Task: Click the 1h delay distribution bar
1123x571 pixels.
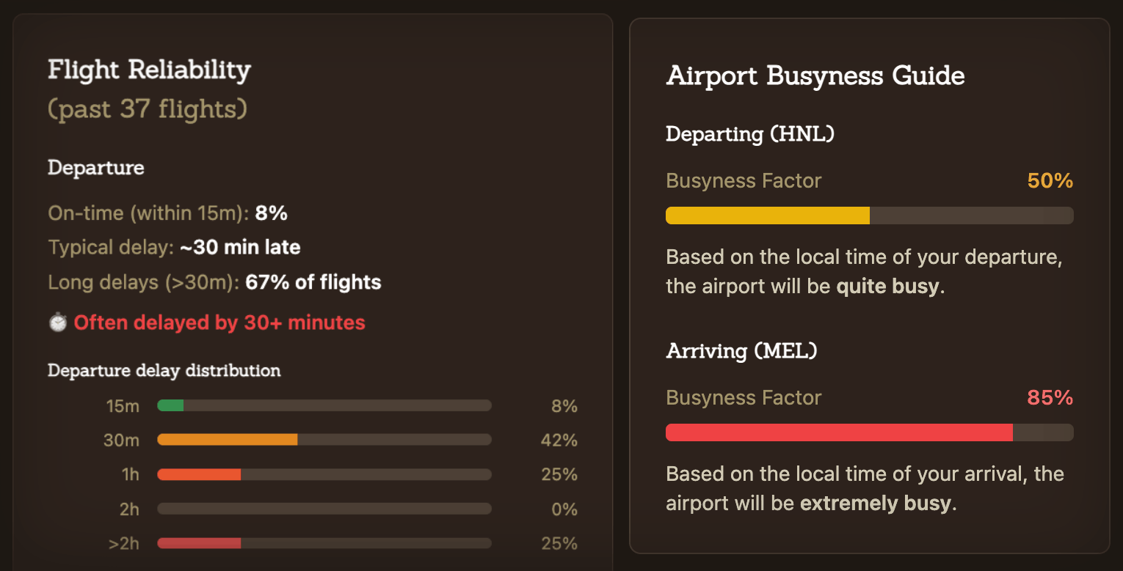Action: (x=198, y=474)
